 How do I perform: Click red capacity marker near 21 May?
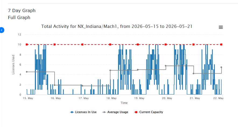click(x=193, y=45)
